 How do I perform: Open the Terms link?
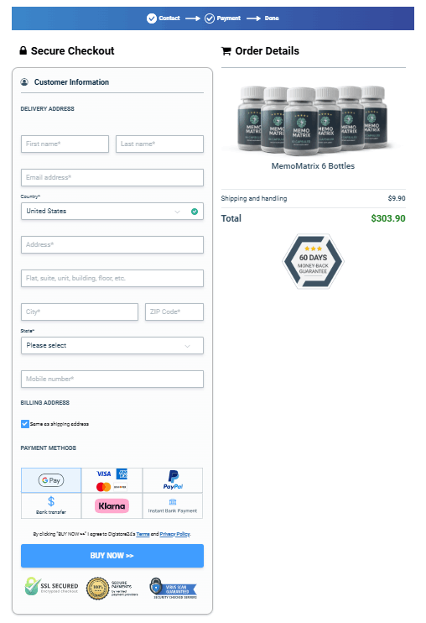pyautogui.click(x=143, y=534)
